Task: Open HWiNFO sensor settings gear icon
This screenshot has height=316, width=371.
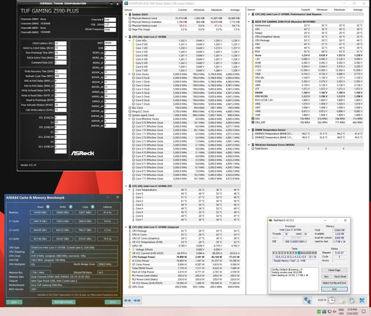Action: click(x=352, y=300)
